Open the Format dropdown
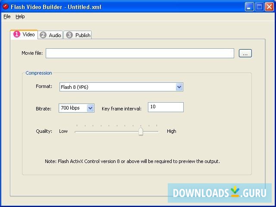This screenshot has width=276, height=207. 121,87
